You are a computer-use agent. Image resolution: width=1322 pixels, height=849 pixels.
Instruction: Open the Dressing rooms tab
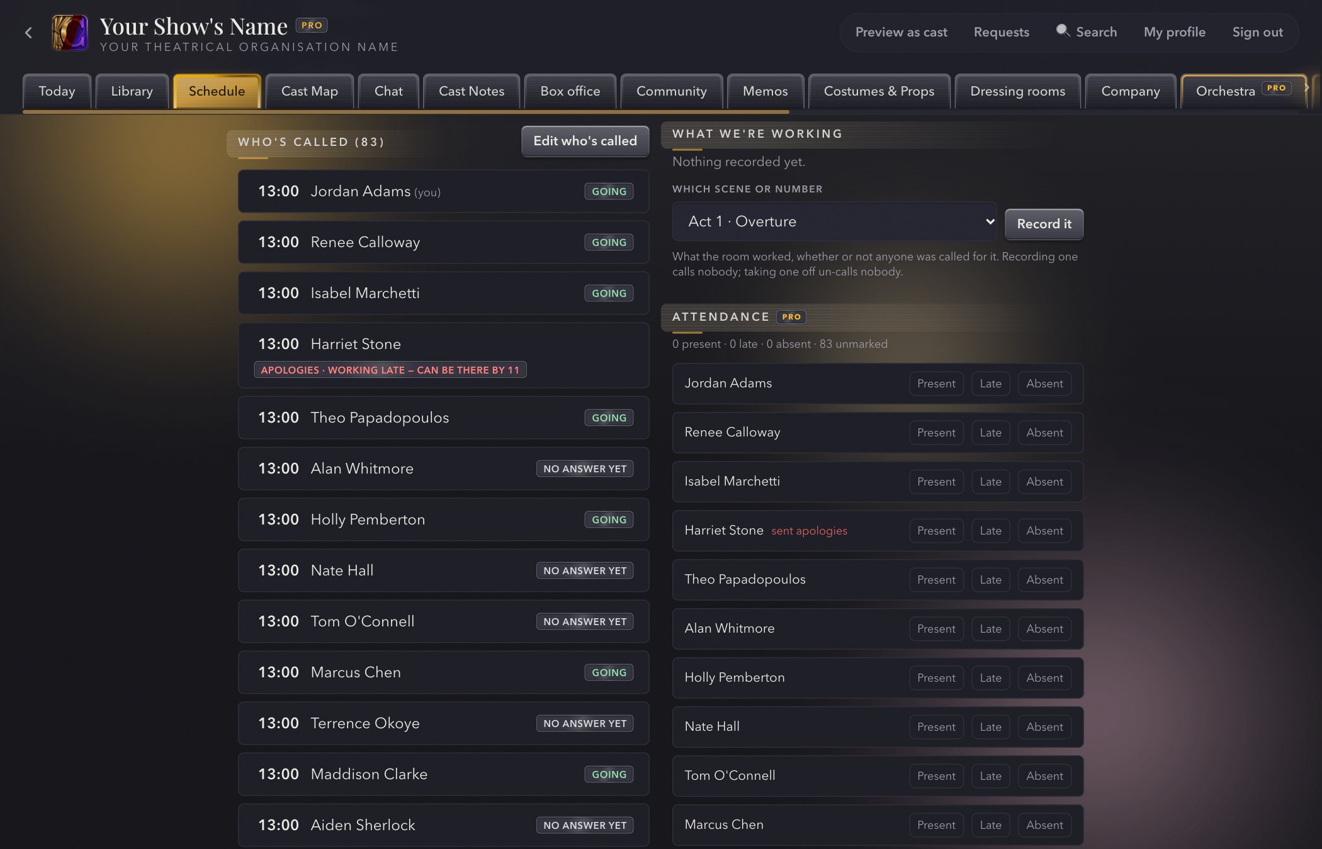pyautogui.click(x=1018, y=91)
